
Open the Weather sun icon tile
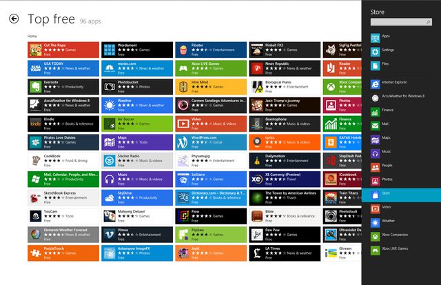click(x=110, y=106)
